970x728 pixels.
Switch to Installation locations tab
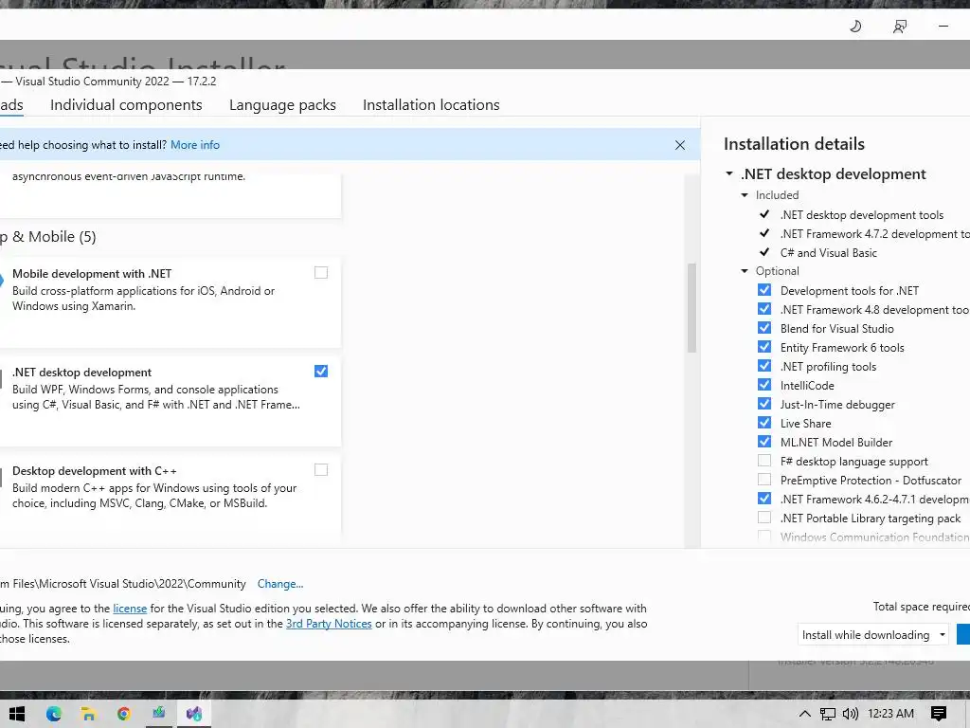pyautogui.click(x=431, y=104)
